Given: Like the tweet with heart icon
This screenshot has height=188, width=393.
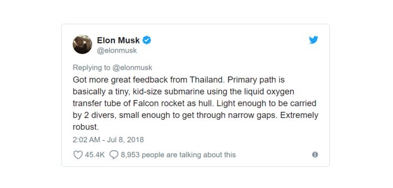Looking at the screenshot, I should click(78, 155).
